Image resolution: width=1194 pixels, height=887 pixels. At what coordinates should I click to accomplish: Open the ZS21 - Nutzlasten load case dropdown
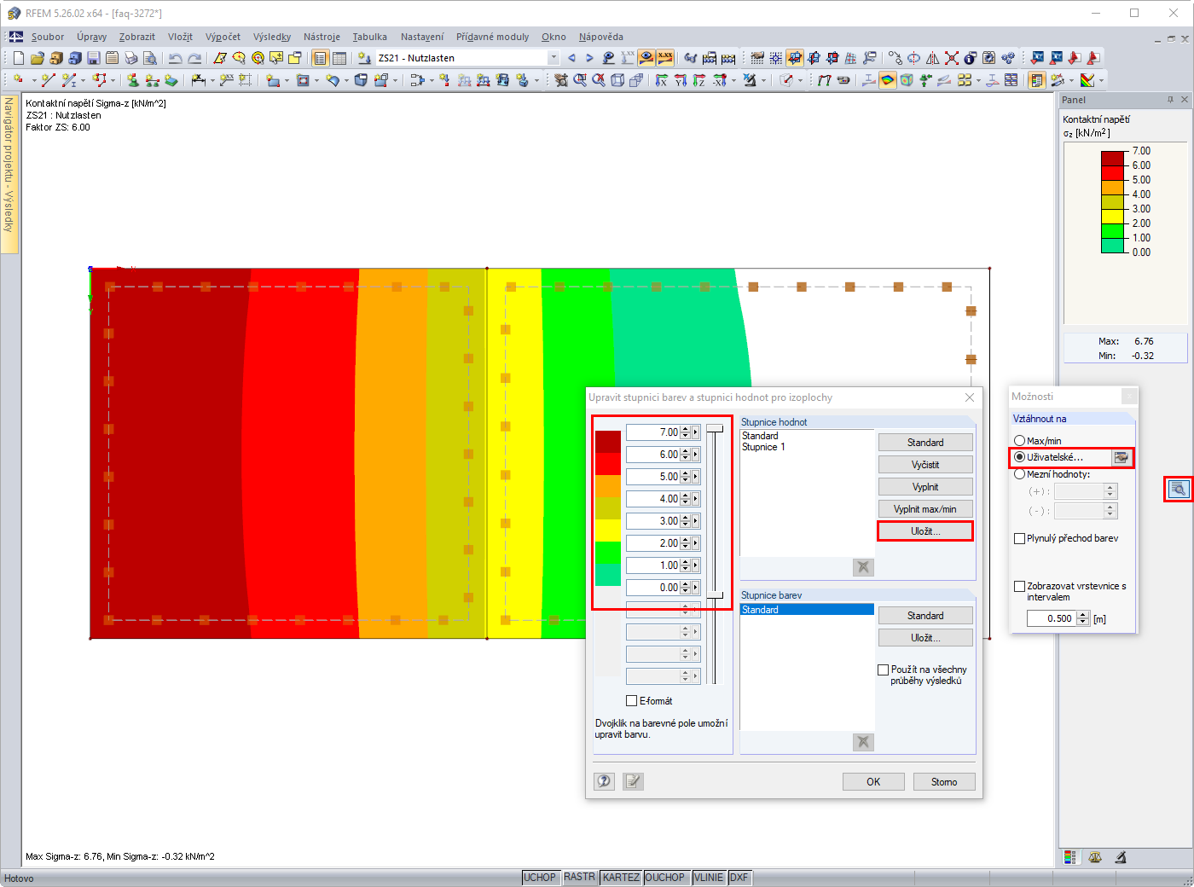554,58
